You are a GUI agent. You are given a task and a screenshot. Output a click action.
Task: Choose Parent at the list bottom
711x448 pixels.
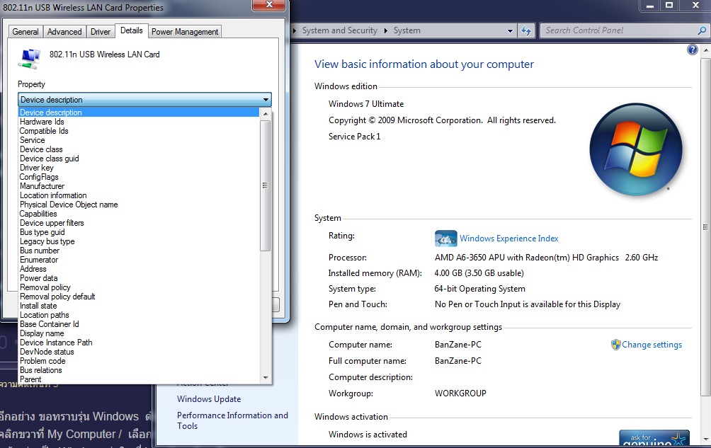coord(139,379)
